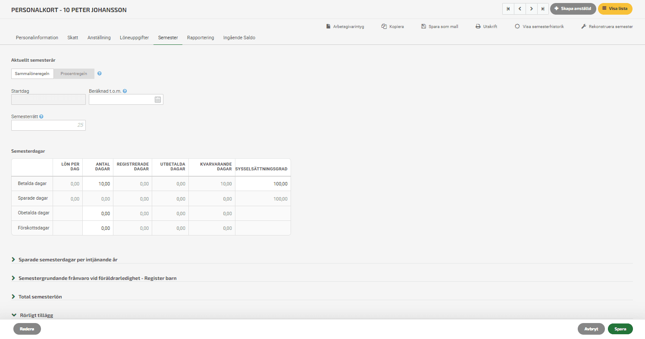Click the Startdag field

click(x=48, y=100)
